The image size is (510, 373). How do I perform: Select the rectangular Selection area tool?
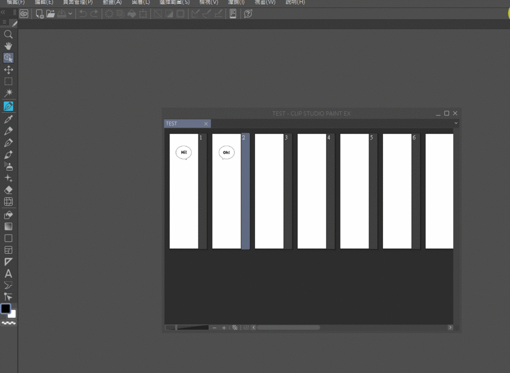coord(8,81)
